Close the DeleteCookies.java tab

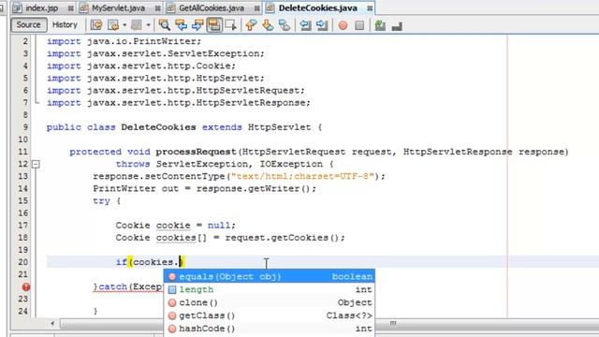click(x=370, y=8)
